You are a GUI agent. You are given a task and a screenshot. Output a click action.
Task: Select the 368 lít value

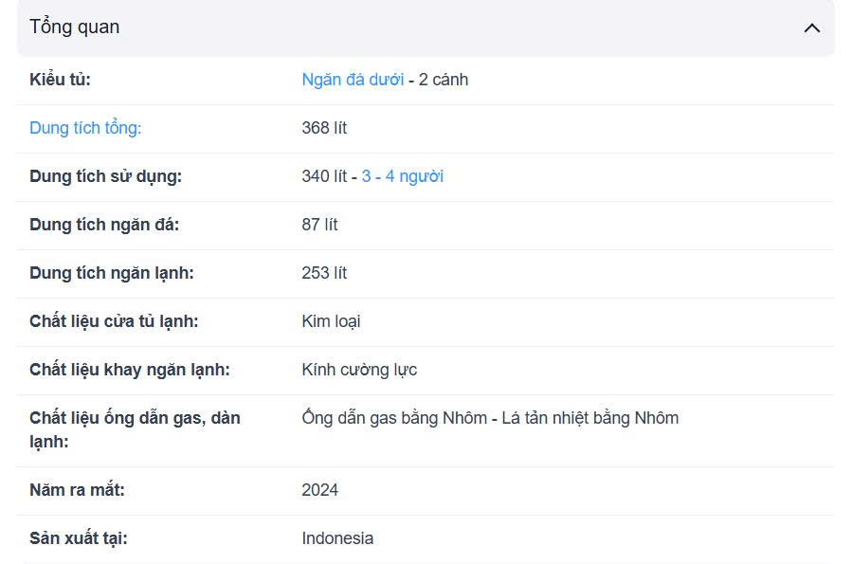tap(324, 128)
